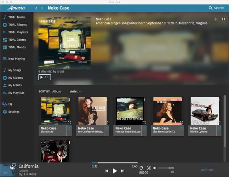Skip to the next track

pos(123,171)
